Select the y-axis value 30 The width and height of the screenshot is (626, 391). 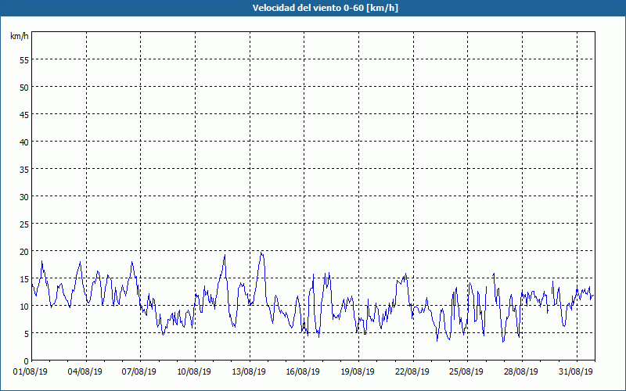point(24,197)
